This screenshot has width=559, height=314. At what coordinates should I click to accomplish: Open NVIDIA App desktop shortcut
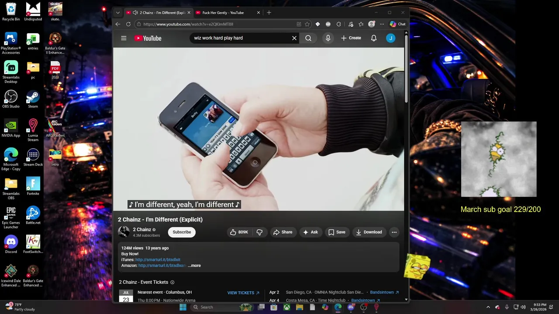pos(11,128)
